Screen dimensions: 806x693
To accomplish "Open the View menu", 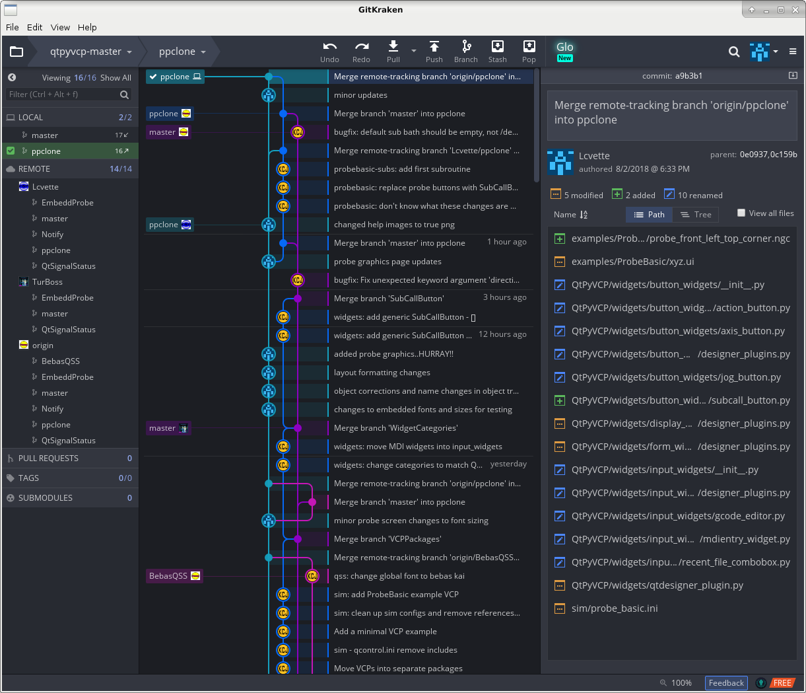I will tap(60, 27).
